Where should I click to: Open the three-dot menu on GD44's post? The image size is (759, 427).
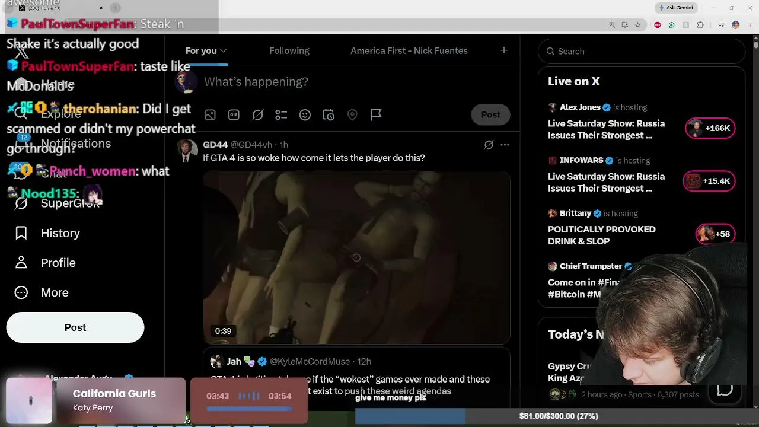pos(505,145)
